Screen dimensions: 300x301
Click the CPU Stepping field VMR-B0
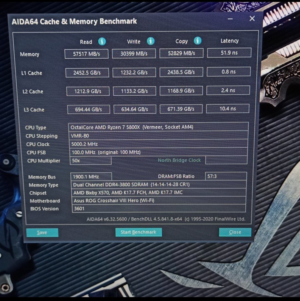click(x=158, y=136)
